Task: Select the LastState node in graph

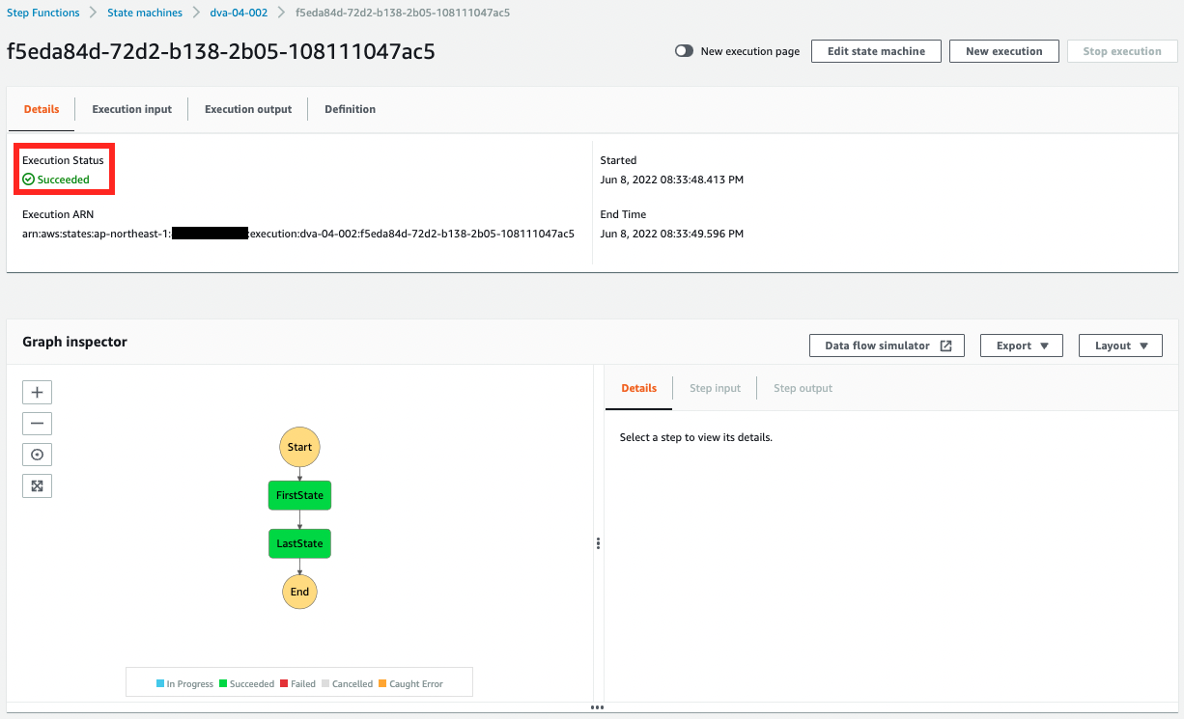Action: (299, 543)
